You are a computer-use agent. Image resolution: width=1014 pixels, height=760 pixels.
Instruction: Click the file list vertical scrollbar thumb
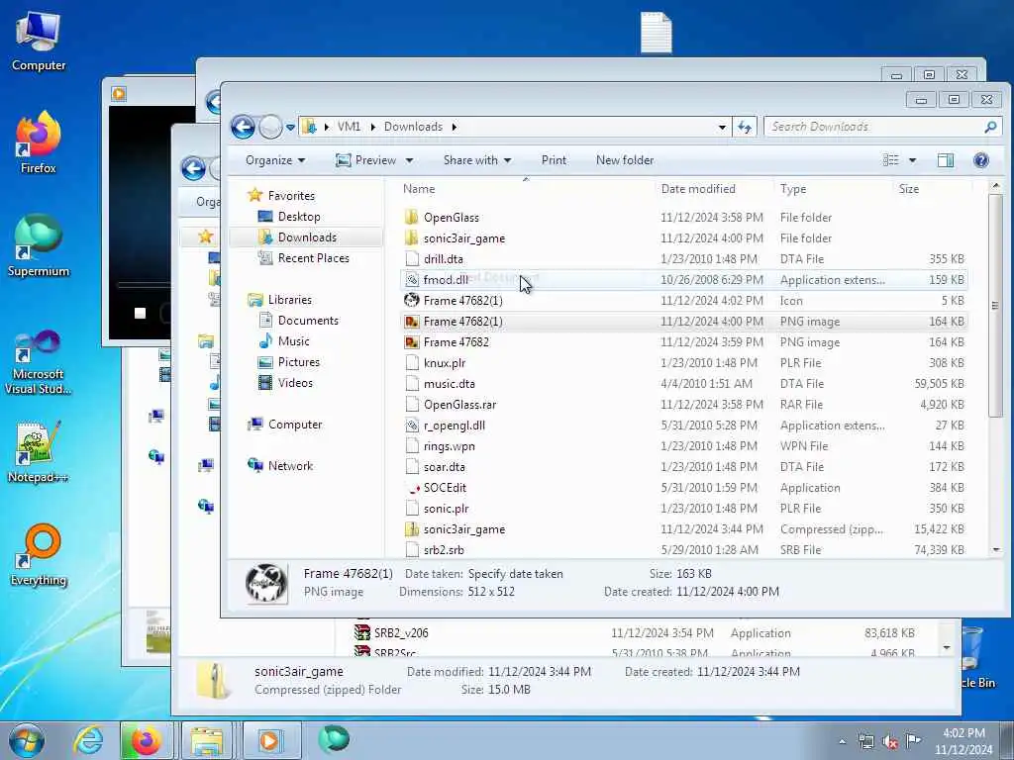coord(995,305)
